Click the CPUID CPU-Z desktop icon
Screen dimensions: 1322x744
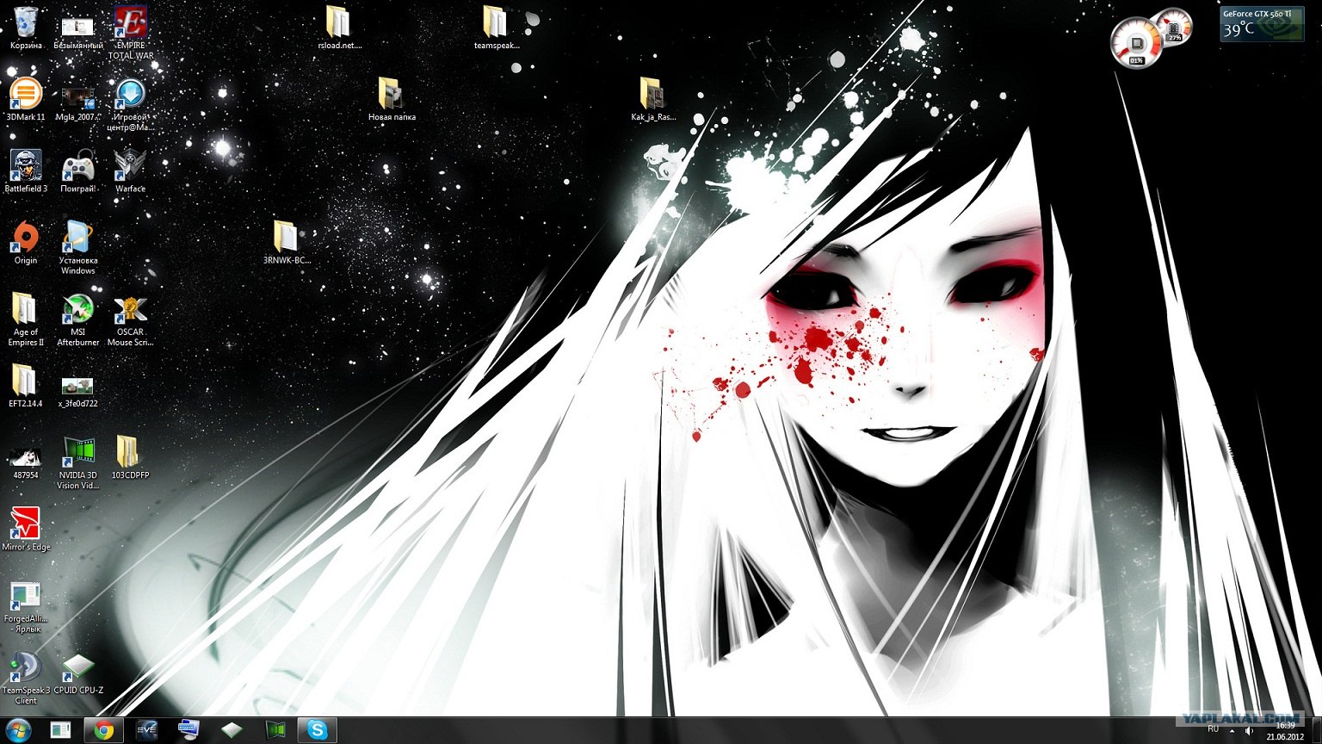click(78, 667)
